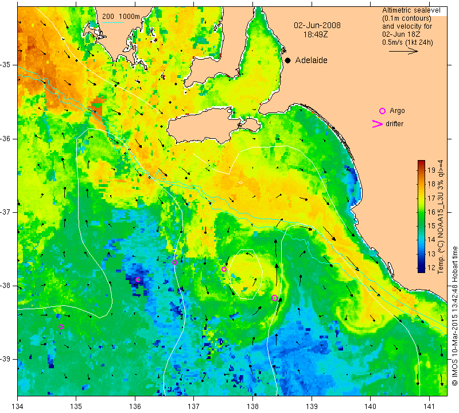The width and height of the screenshot is (459, 413).
Task: Click the -37 latitude axis label
Action: pos(6,212)
